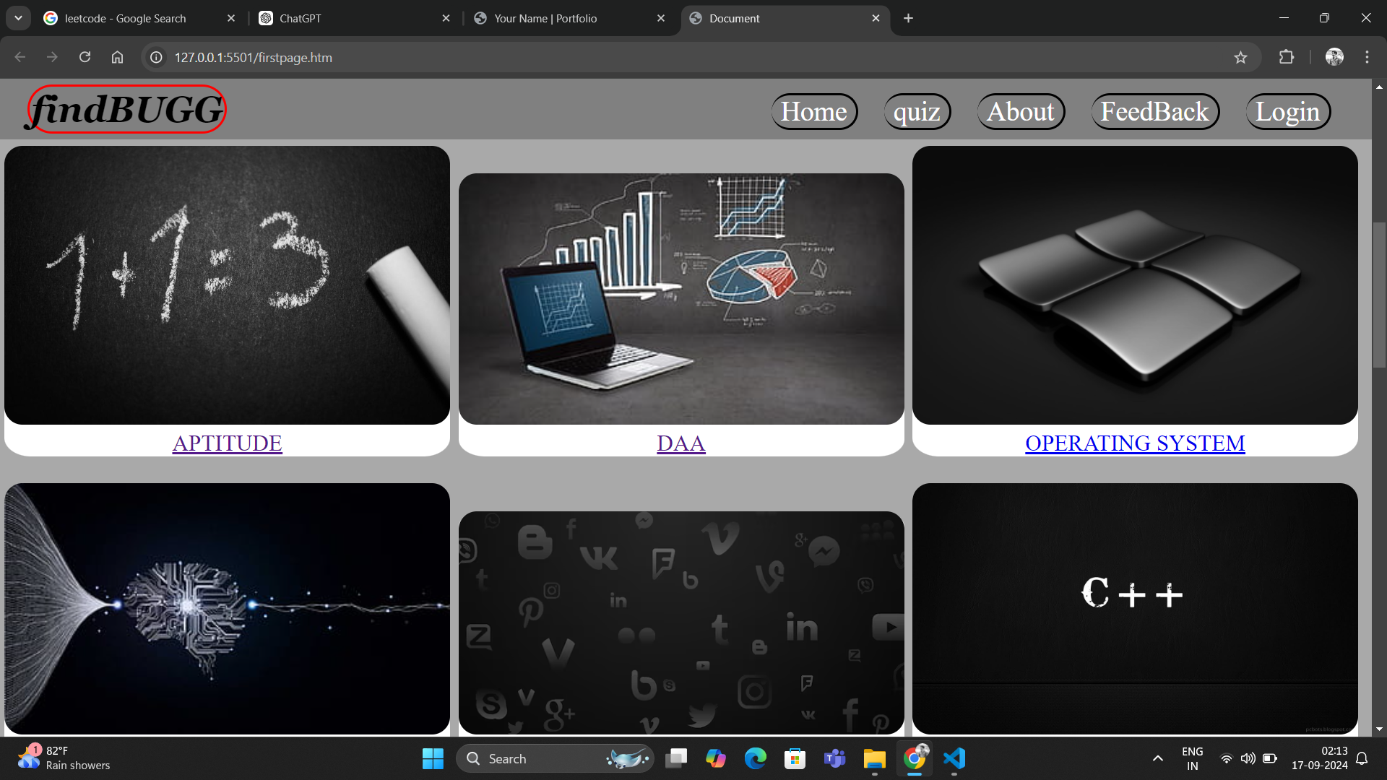Reload the current page
Viewport: 1387px width, 780px height.
pos(85,57)
